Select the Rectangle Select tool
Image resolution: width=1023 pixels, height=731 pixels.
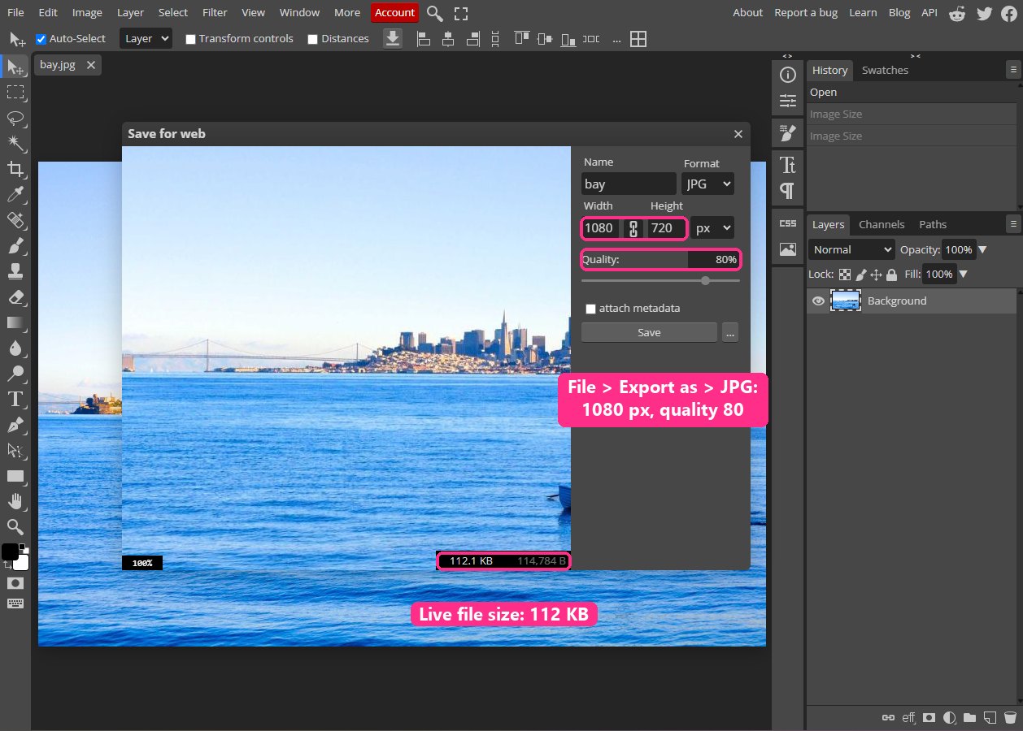coord(15,93)
